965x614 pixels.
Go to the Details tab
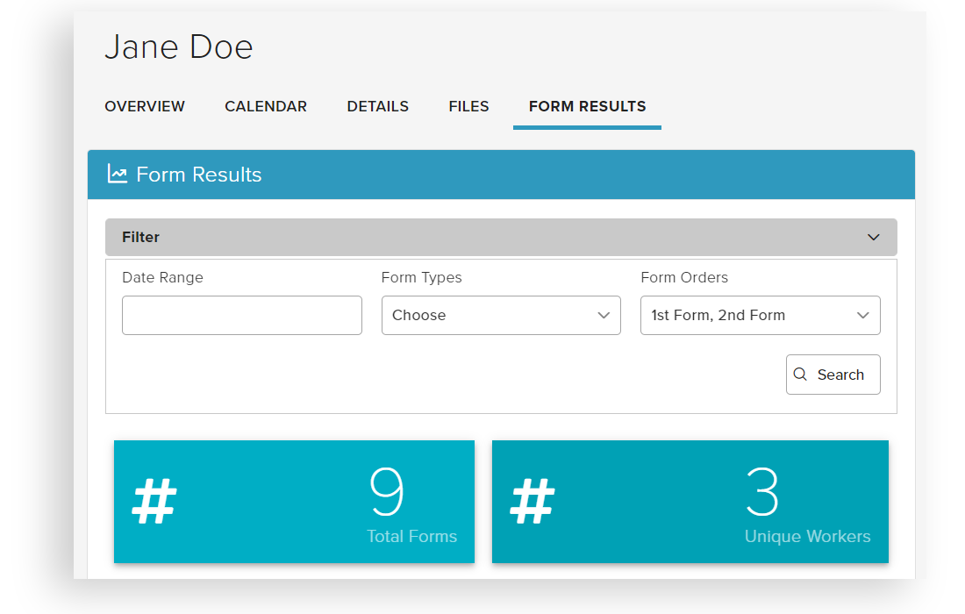[x=377, y=107]
